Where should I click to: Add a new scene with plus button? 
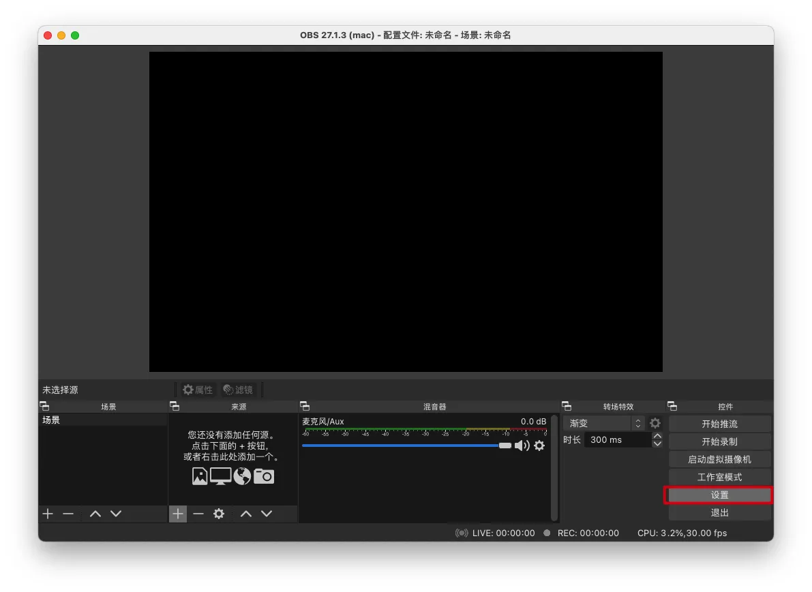48,514
